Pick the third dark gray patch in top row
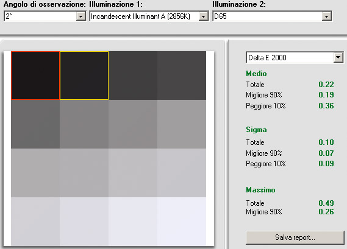This screenshot has height=249, width=347. [133, 75]
